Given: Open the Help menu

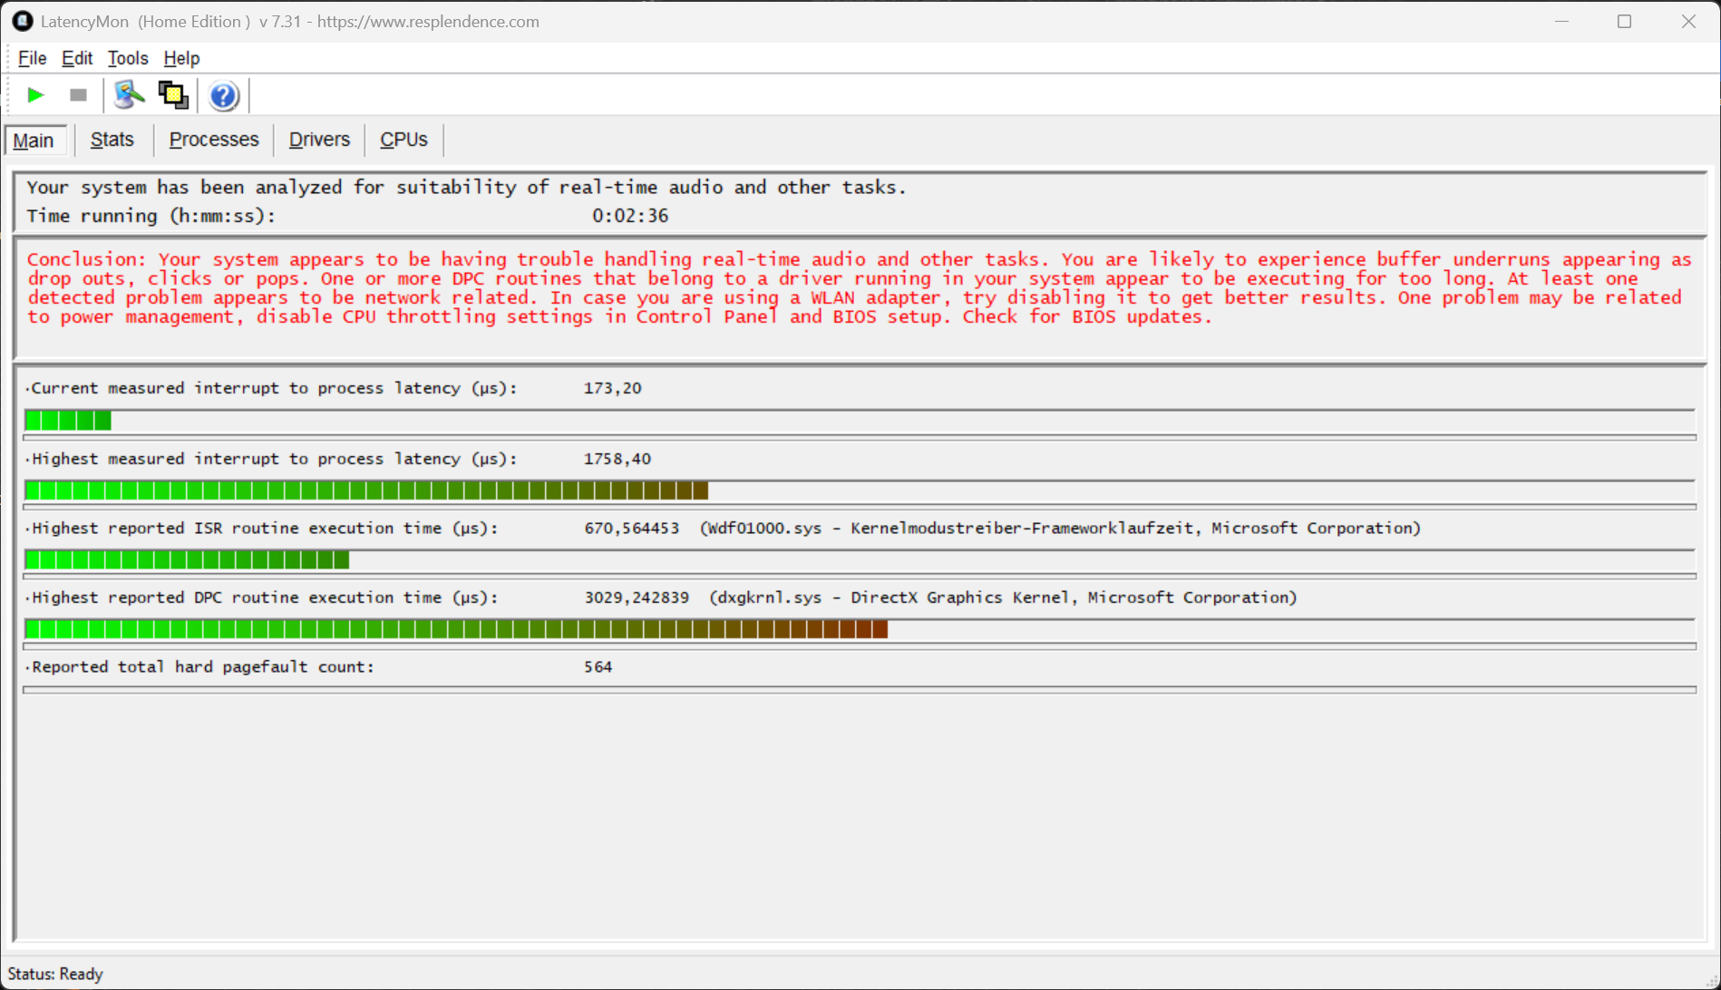Looking at the screenshot, I should (181, 58).
